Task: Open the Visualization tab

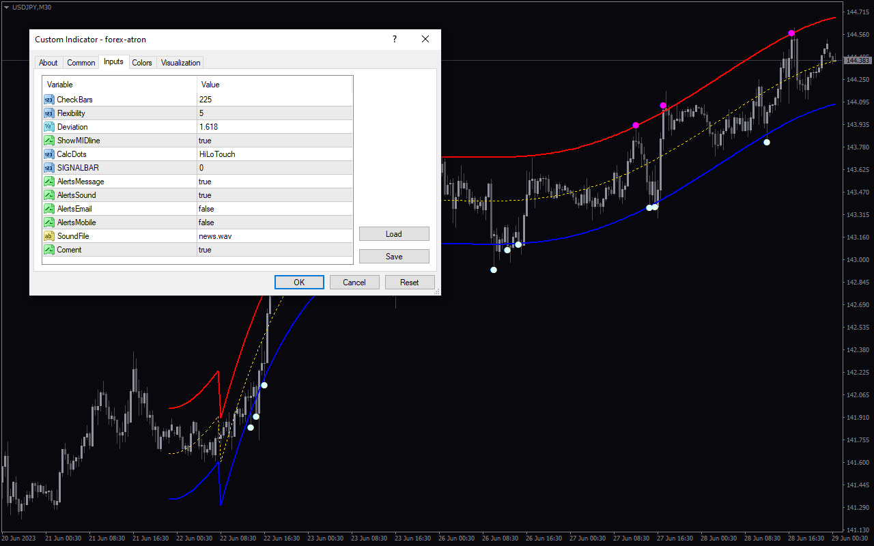Action: pyautogui.click(x=181, y=63)
